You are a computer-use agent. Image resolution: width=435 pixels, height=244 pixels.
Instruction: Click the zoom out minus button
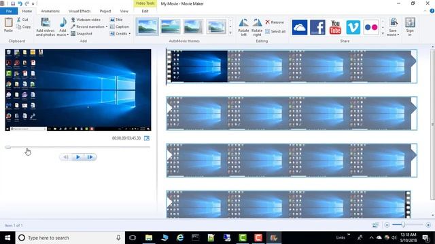[387, 225]
